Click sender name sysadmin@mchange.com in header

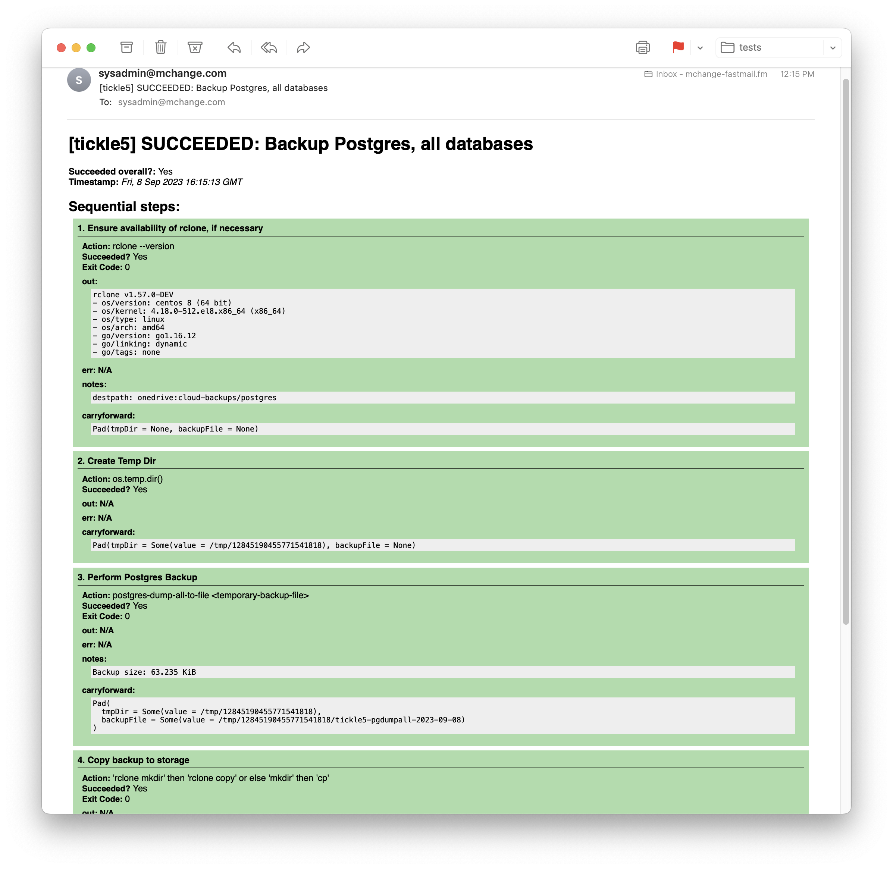pyautogui.click(x=163, y=73)
